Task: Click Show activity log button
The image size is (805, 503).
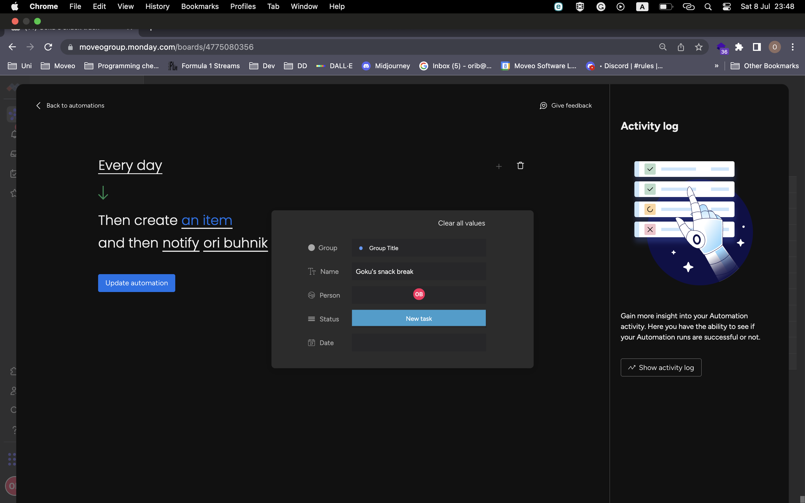Action: coord(661,367)
